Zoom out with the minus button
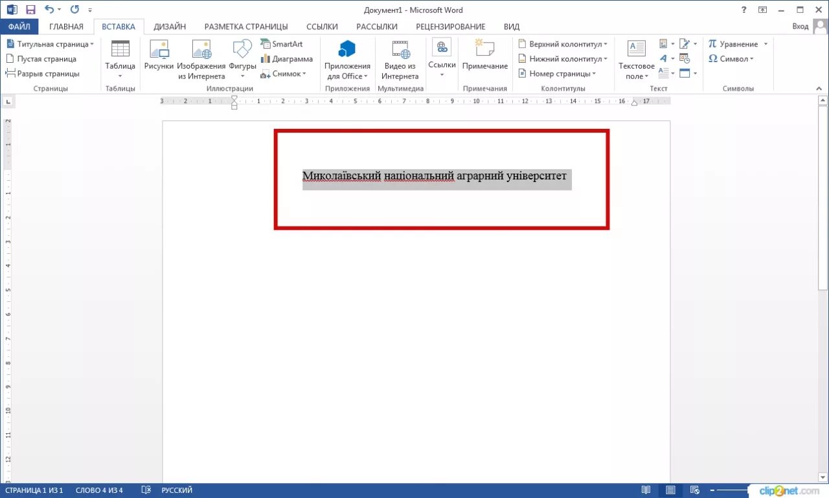 coord(713,490)
